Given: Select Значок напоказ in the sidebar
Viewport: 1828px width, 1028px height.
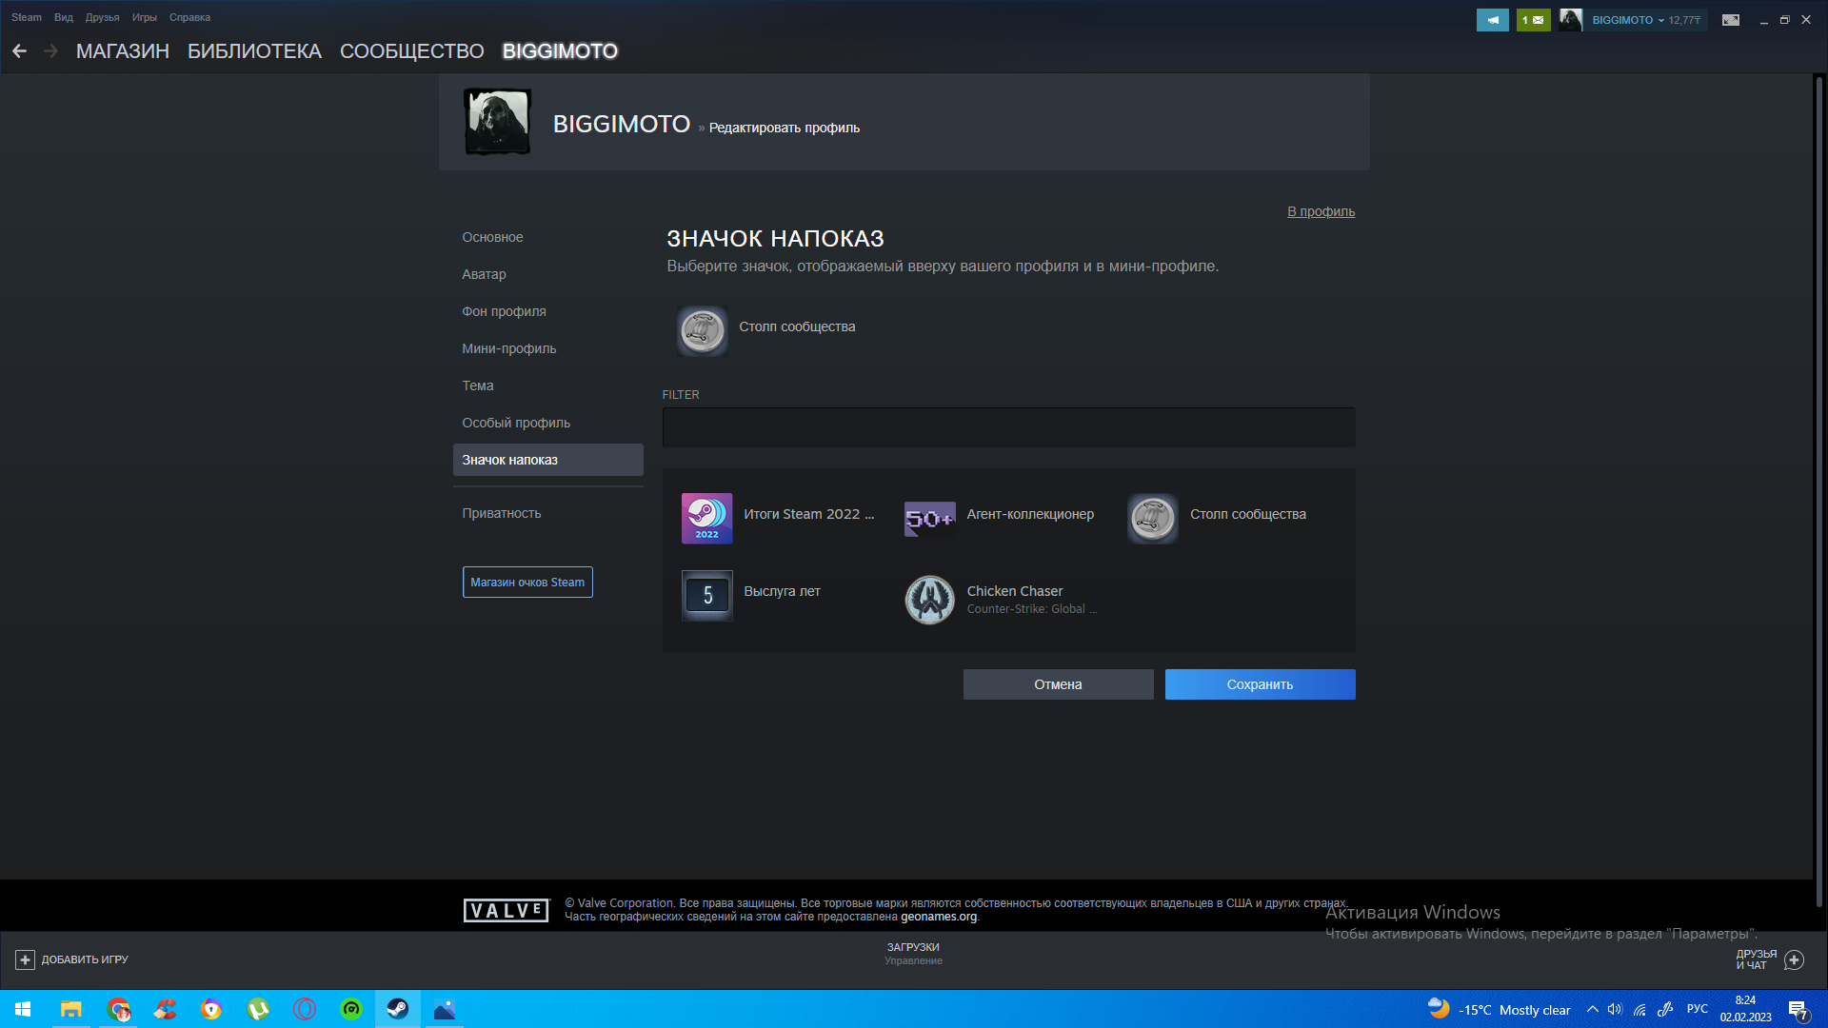Looking at the screenshot, I should [548, 460].
